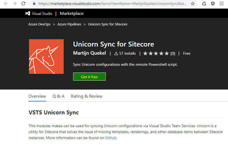Viewport: 228px width, 155px height.
Task: Click the Unicorn extension logo image
Action: point(46,57)
